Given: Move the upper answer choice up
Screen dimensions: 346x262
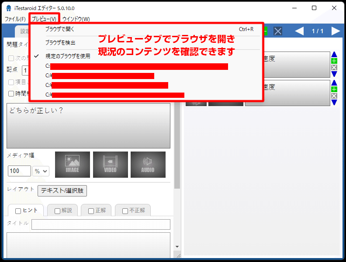Looking at the screenshot, I should tap(334, 55).
